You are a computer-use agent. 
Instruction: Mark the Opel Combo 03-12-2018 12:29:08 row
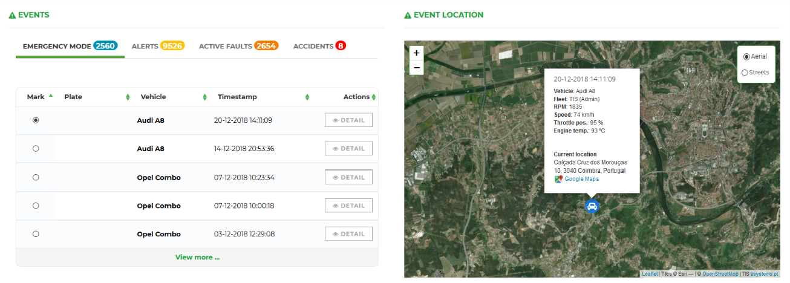(x=36, y=233)
